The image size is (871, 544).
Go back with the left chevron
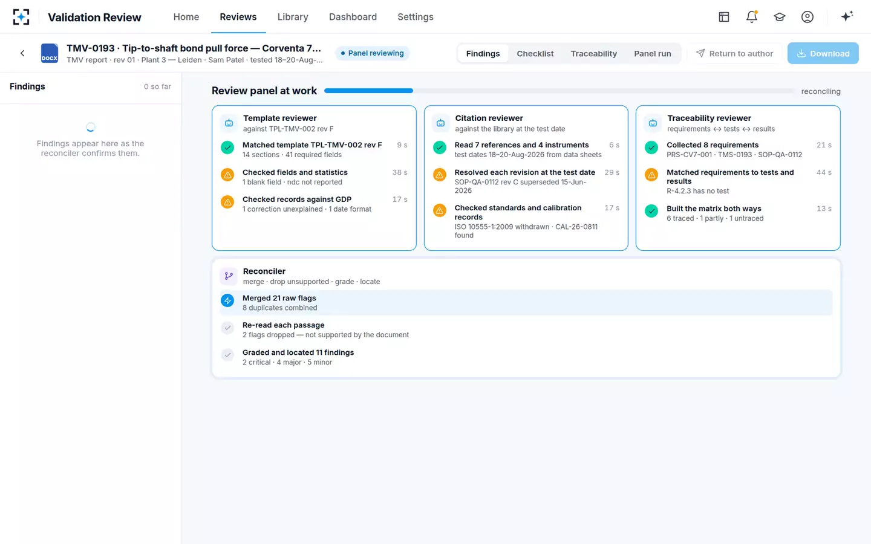(x=22, y=53)
